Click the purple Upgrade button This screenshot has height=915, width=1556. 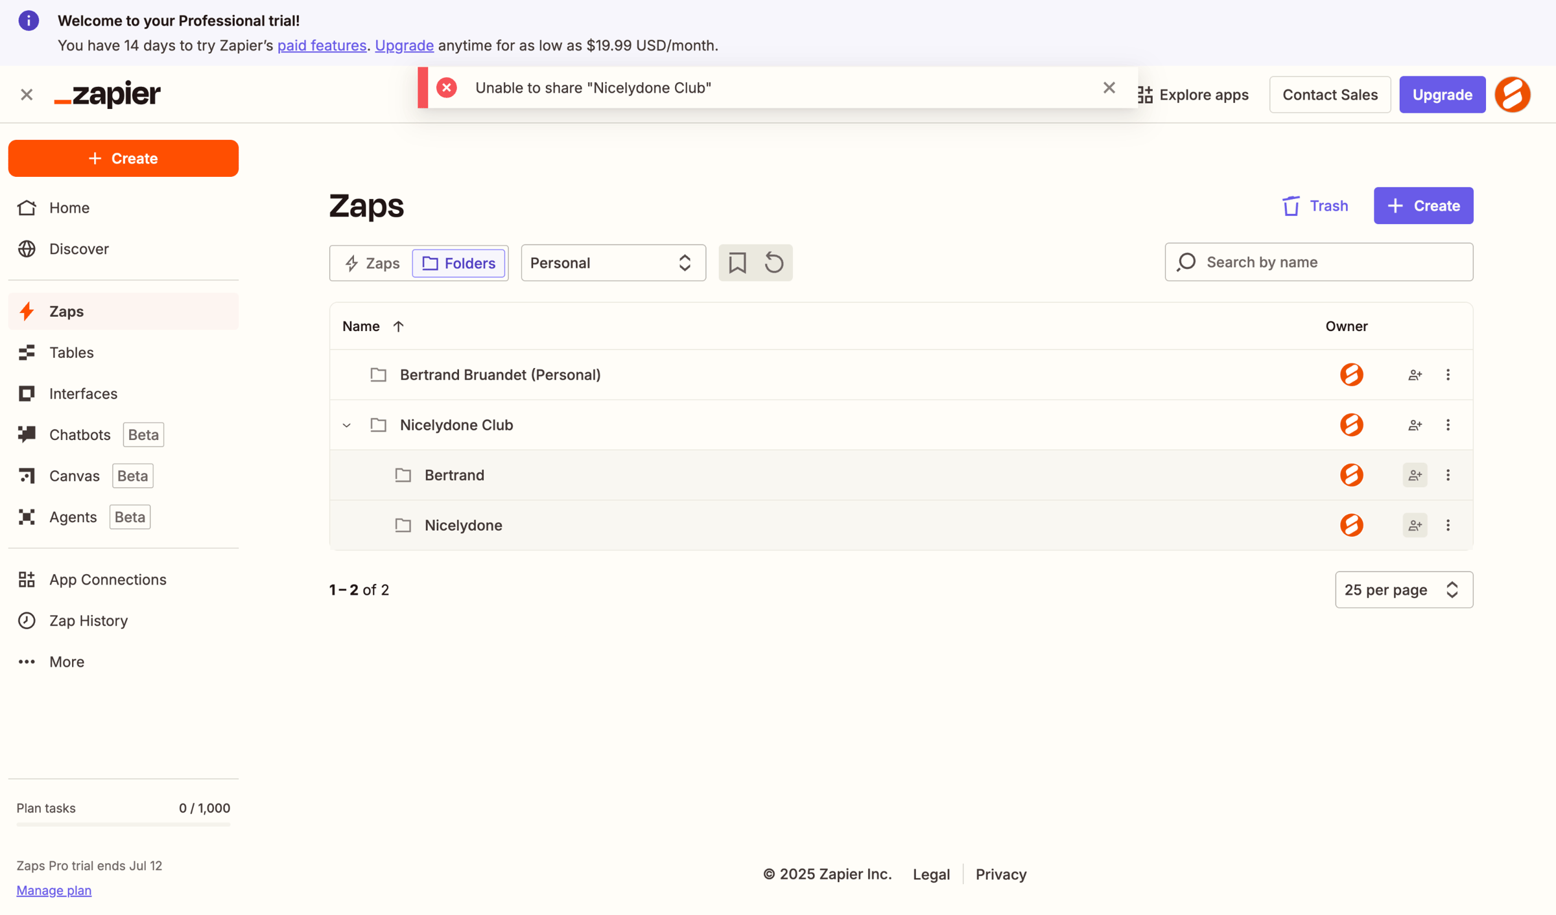click(1442, 95)
